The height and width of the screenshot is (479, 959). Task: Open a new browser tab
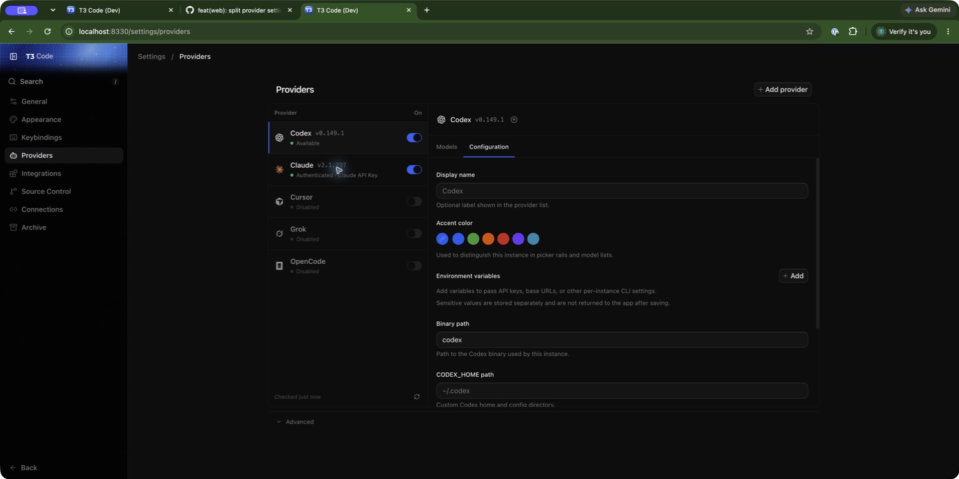tap(426, 10)
